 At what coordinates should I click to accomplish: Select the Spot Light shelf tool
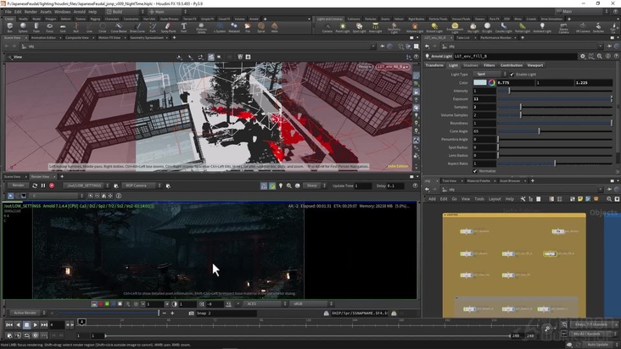pyautogui.click(x=359, y=27)
